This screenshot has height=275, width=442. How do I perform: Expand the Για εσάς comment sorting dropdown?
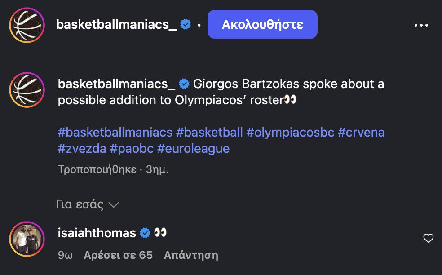88,205
